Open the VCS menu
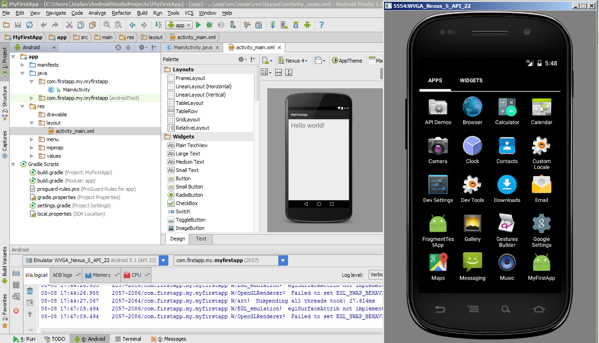The image size is (599, 343). click(x=189, y=13)
